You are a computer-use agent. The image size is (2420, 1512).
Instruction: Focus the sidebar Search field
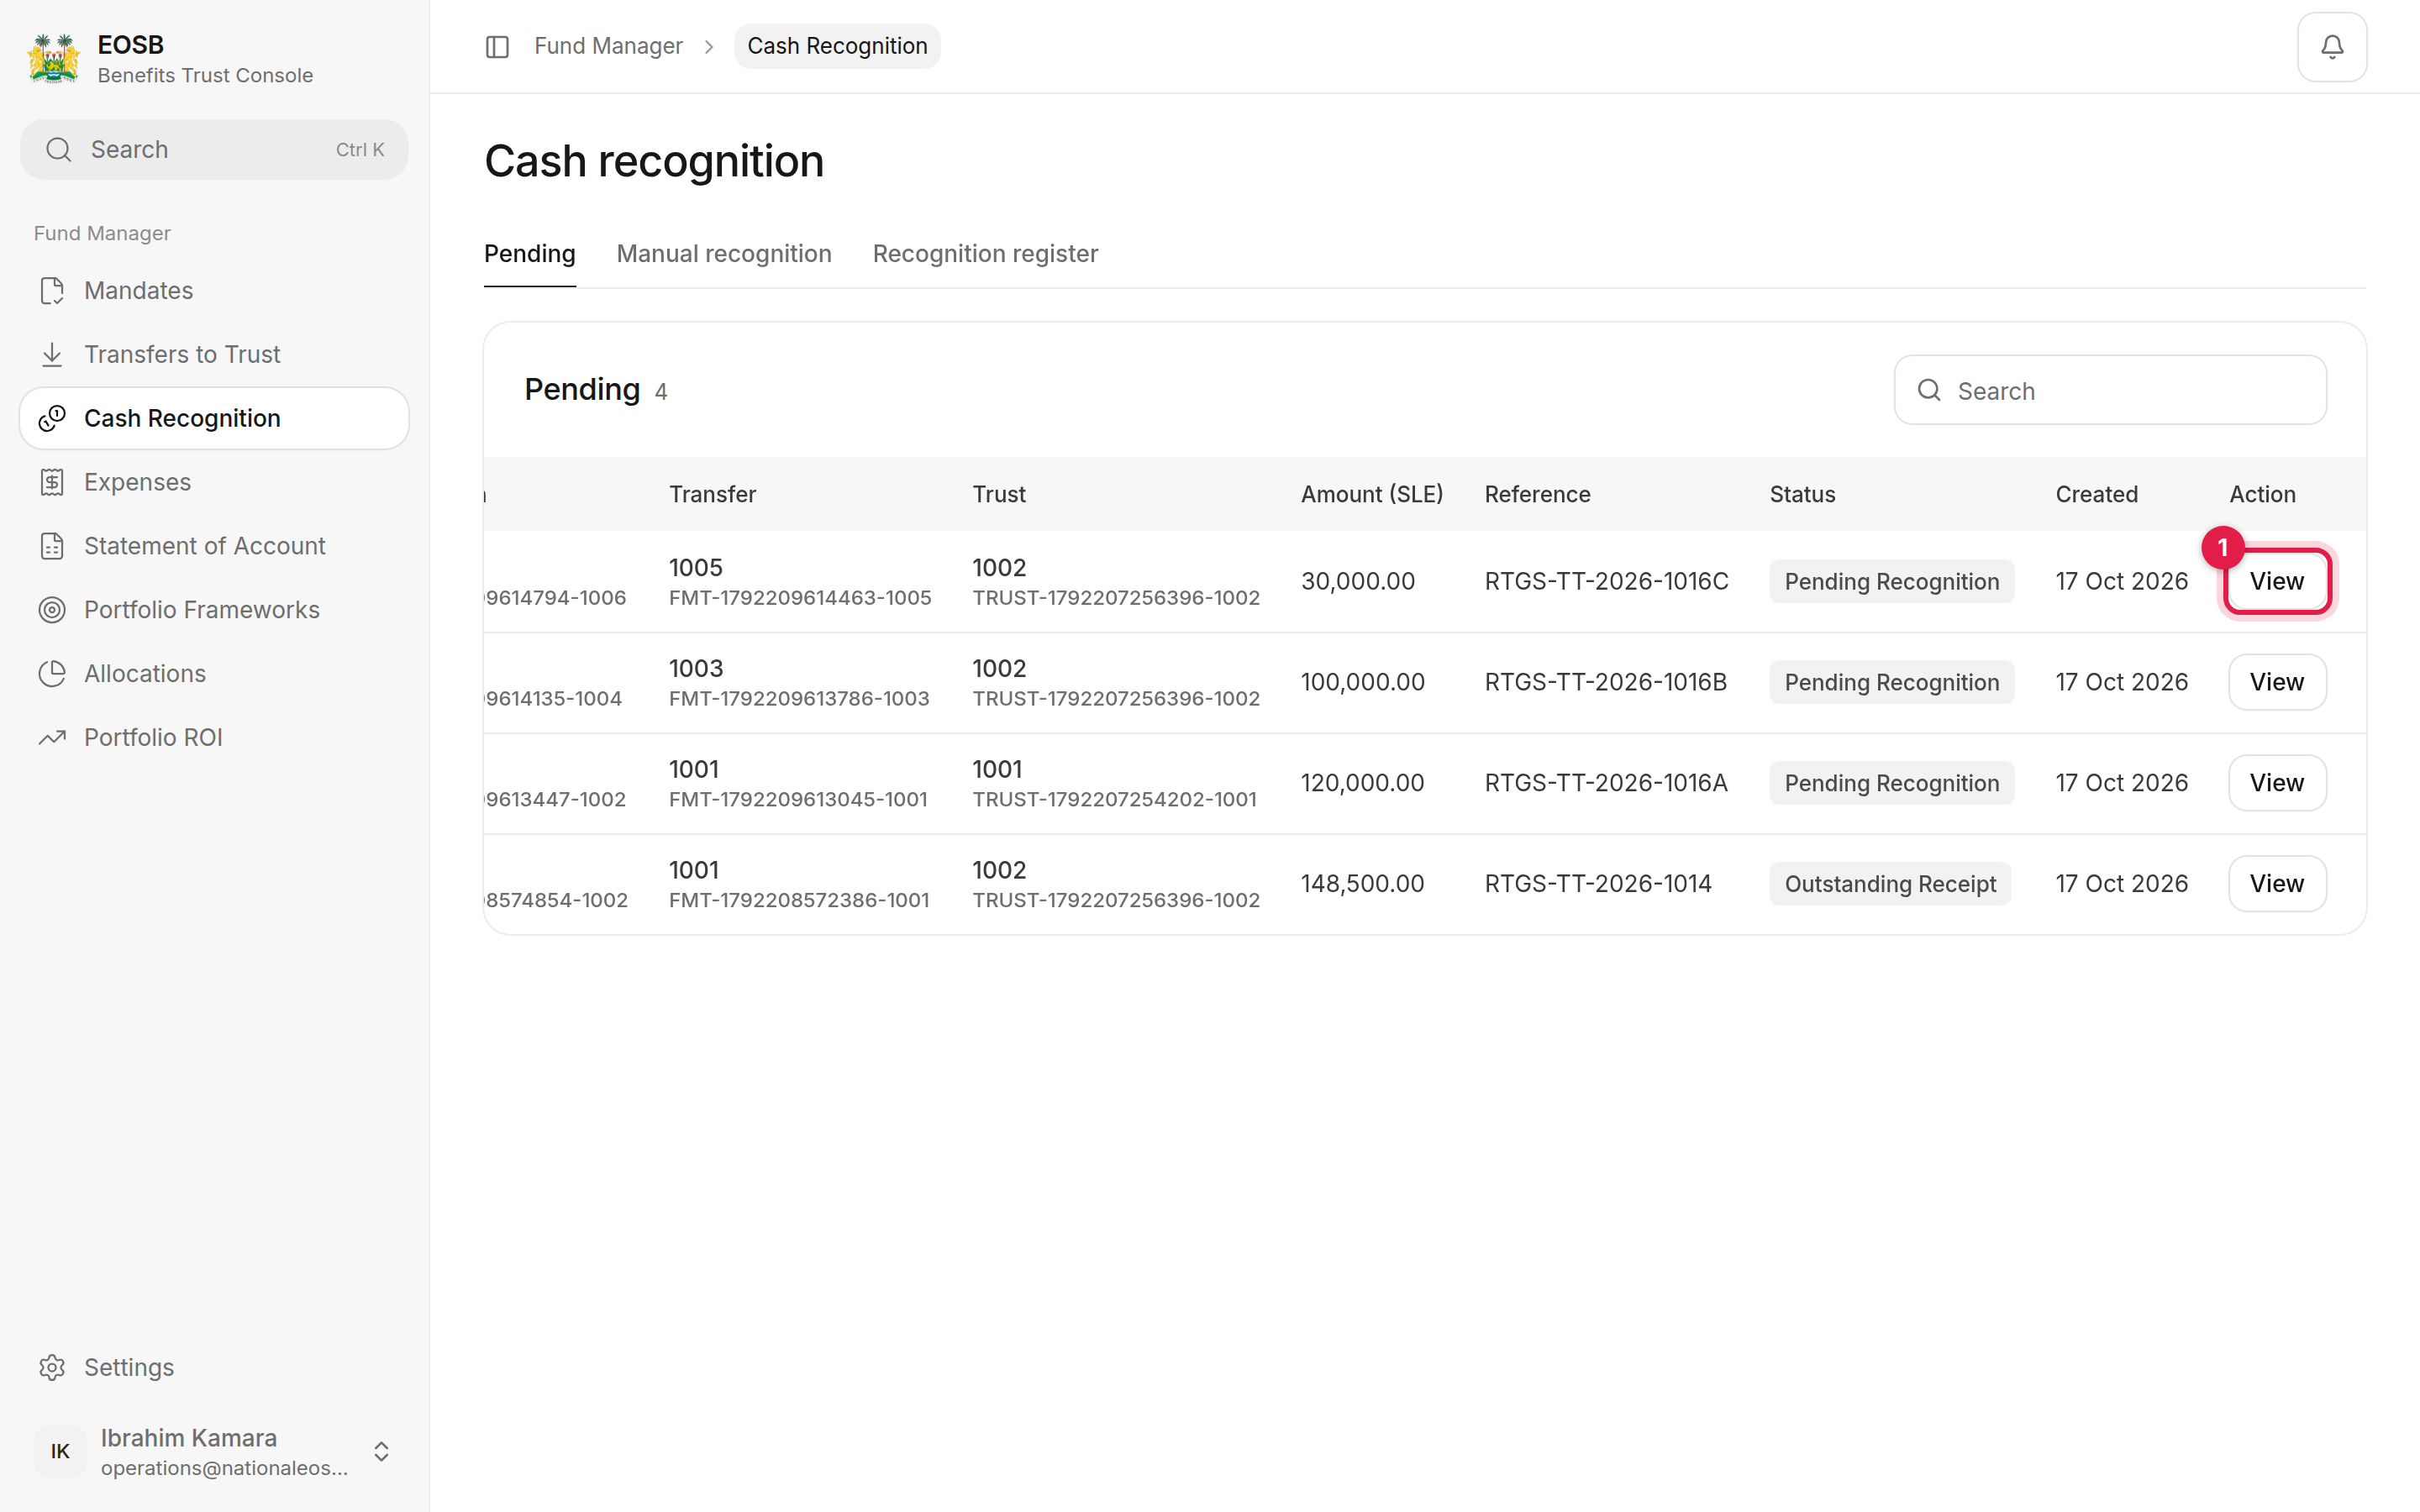(x=214, y=150)
